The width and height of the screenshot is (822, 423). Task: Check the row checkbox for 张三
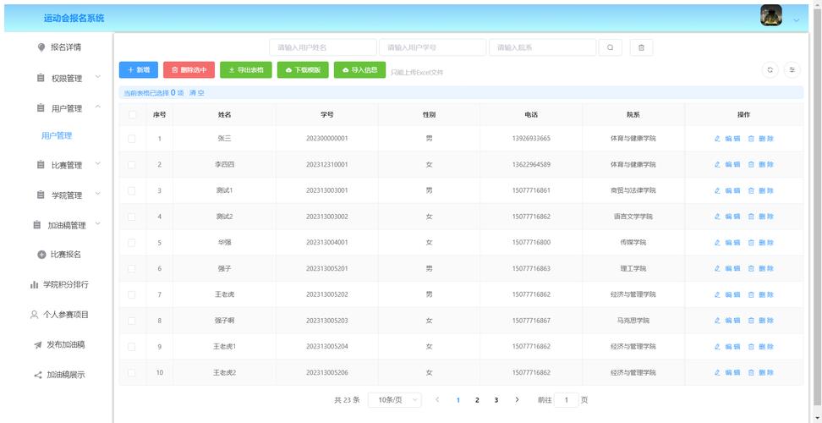pyautogui.click(x=132, y=139)
